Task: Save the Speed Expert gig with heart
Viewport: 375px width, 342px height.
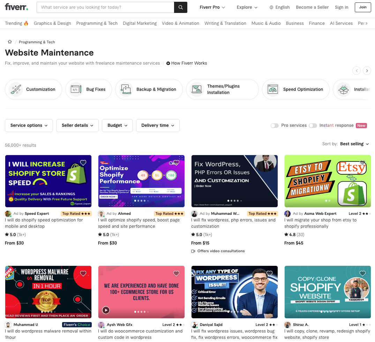Action: point(83,163)
